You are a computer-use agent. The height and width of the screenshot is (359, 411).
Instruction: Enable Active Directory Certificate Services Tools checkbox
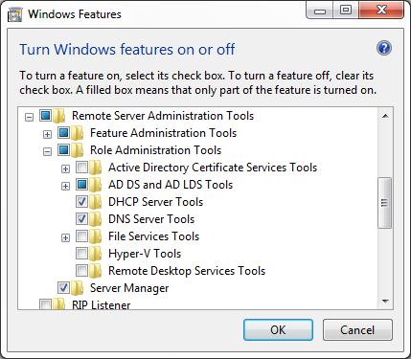[x=81, y=168]
